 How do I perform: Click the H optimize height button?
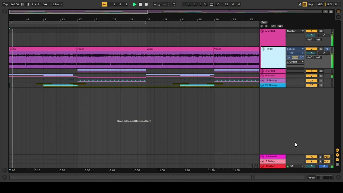pyautogui.click(x=326, y=12)
